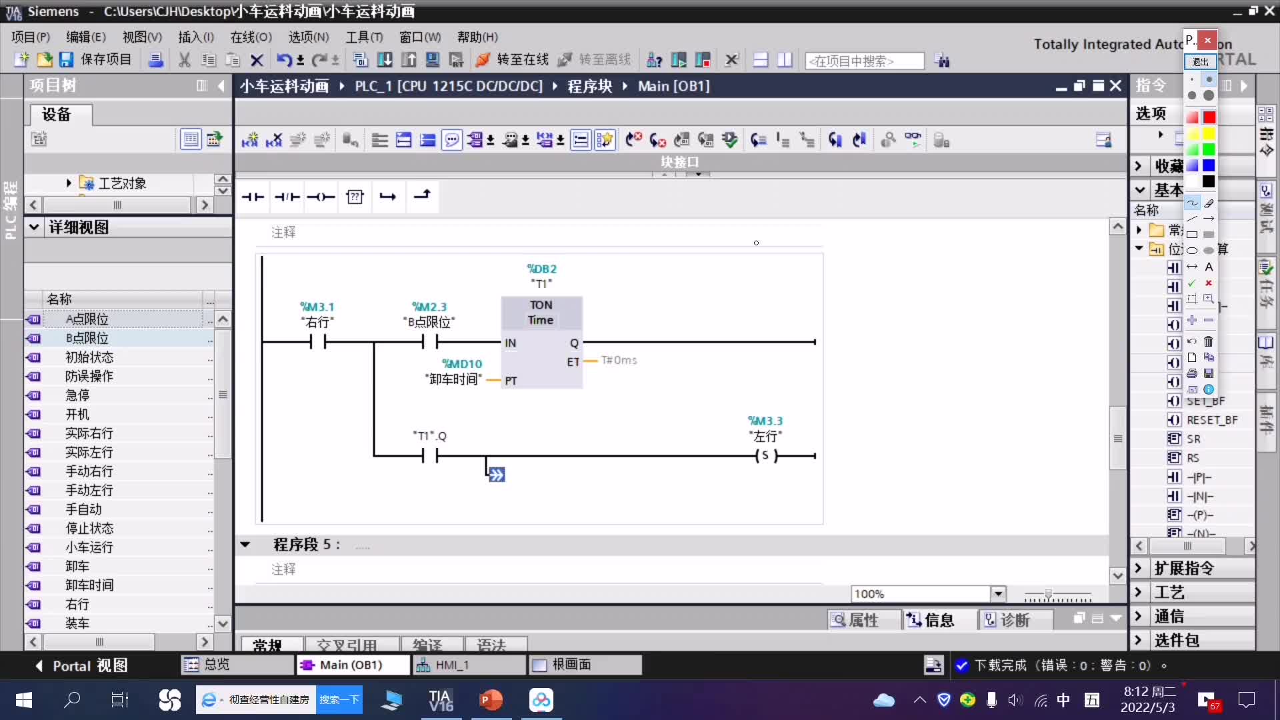Image resolution: width=1280 pixels, height=720 pixels.
Task: Select the largest pen size dot
Action: pyautogui.click(x=1209, y=95)
